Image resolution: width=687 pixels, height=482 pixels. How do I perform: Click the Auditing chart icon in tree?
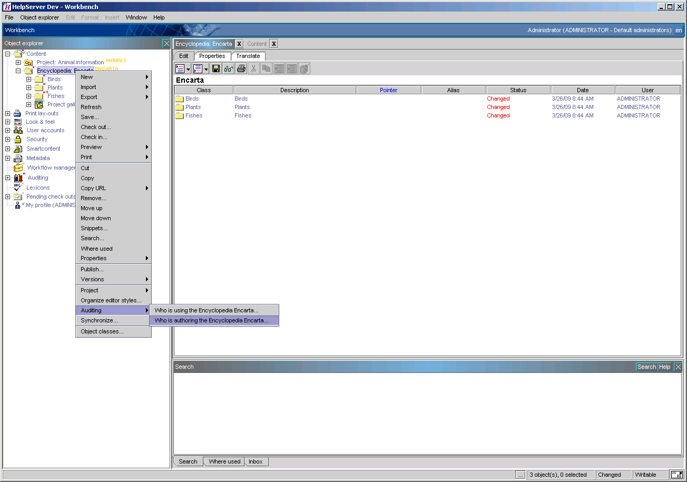tap(18, 178)
